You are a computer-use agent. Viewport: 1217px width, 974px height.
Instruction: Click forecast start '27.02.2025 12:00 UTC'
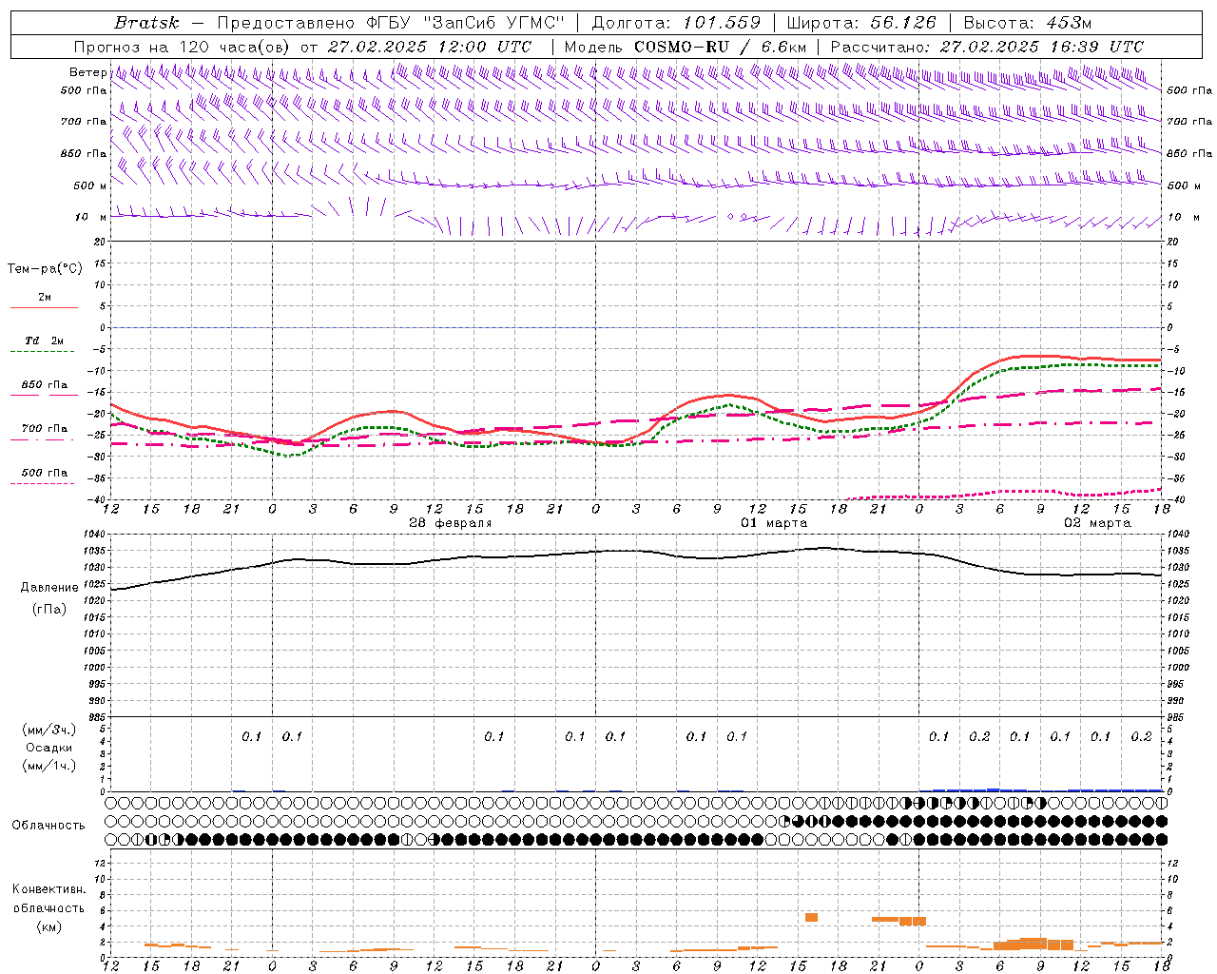pyautogui.click(x=430, y=47)
